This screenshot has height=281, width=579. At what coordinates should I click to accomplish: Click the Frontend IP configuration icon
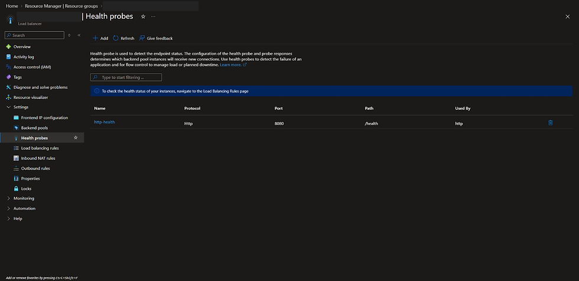pos(16,117)
